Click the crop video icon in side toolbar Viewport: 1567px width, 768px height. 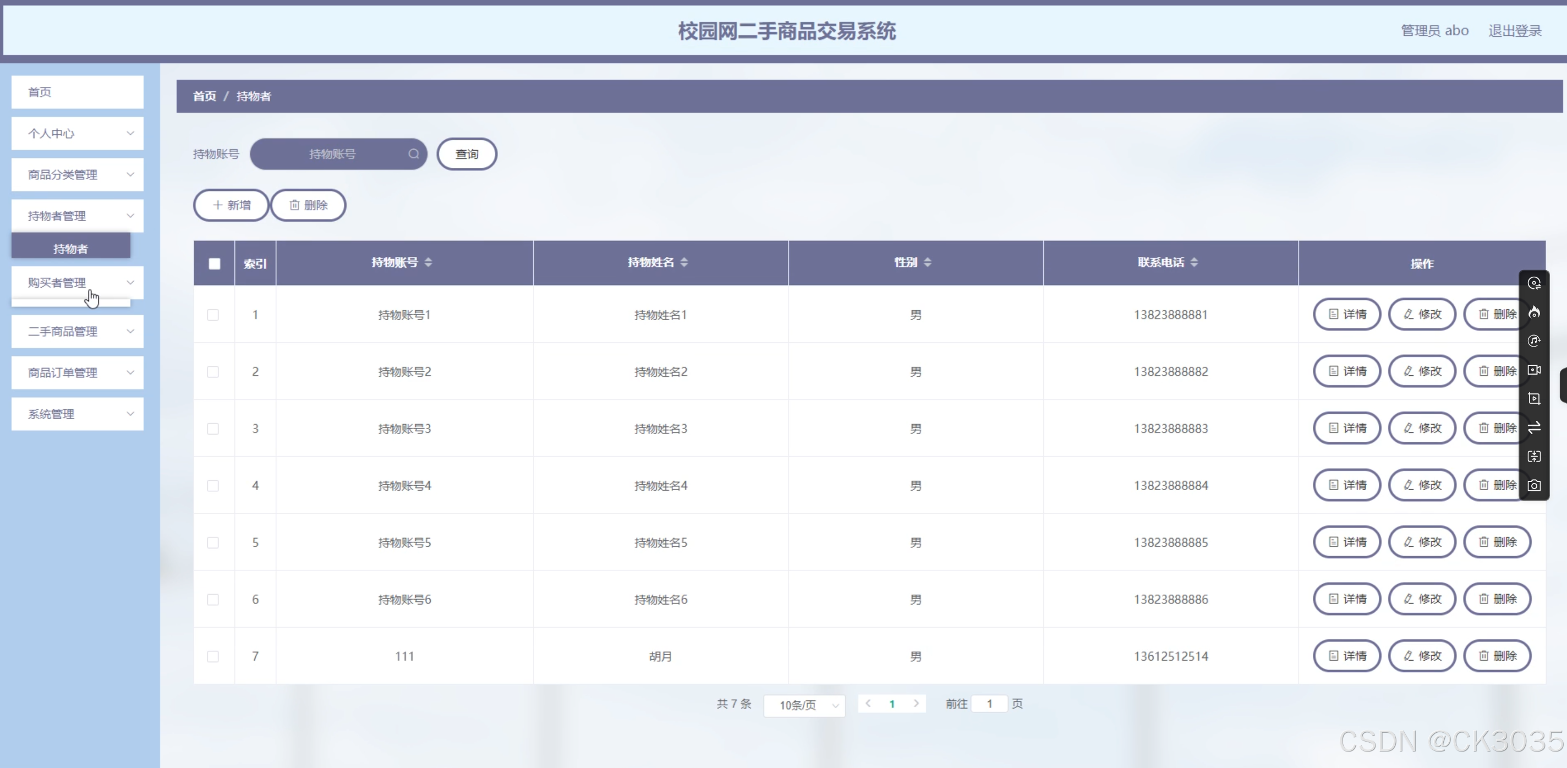tap(1534, 398)
